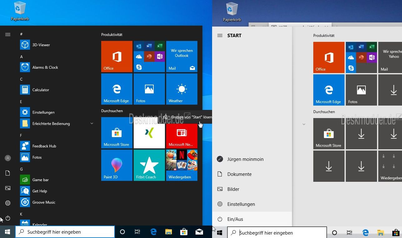Viewport: 402px width, 238px height.
Task: Open the Office tile in light Start menu
Action: (329, 57)
